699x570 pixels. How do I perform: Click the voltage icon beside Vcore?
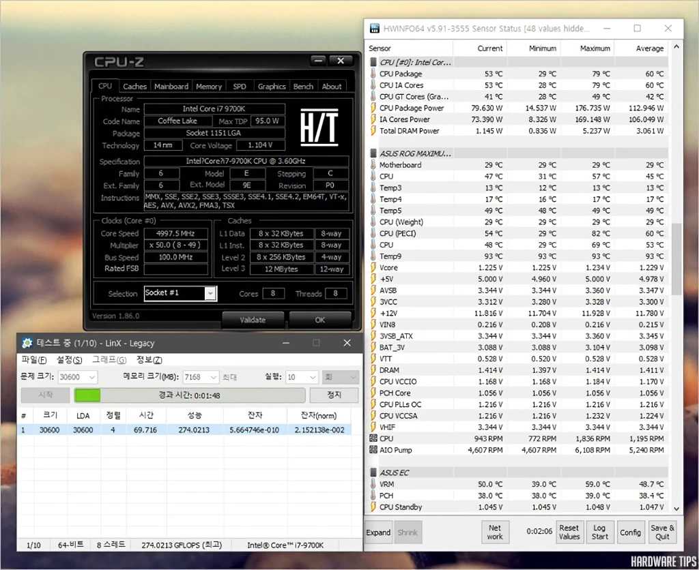pos(373,268)
